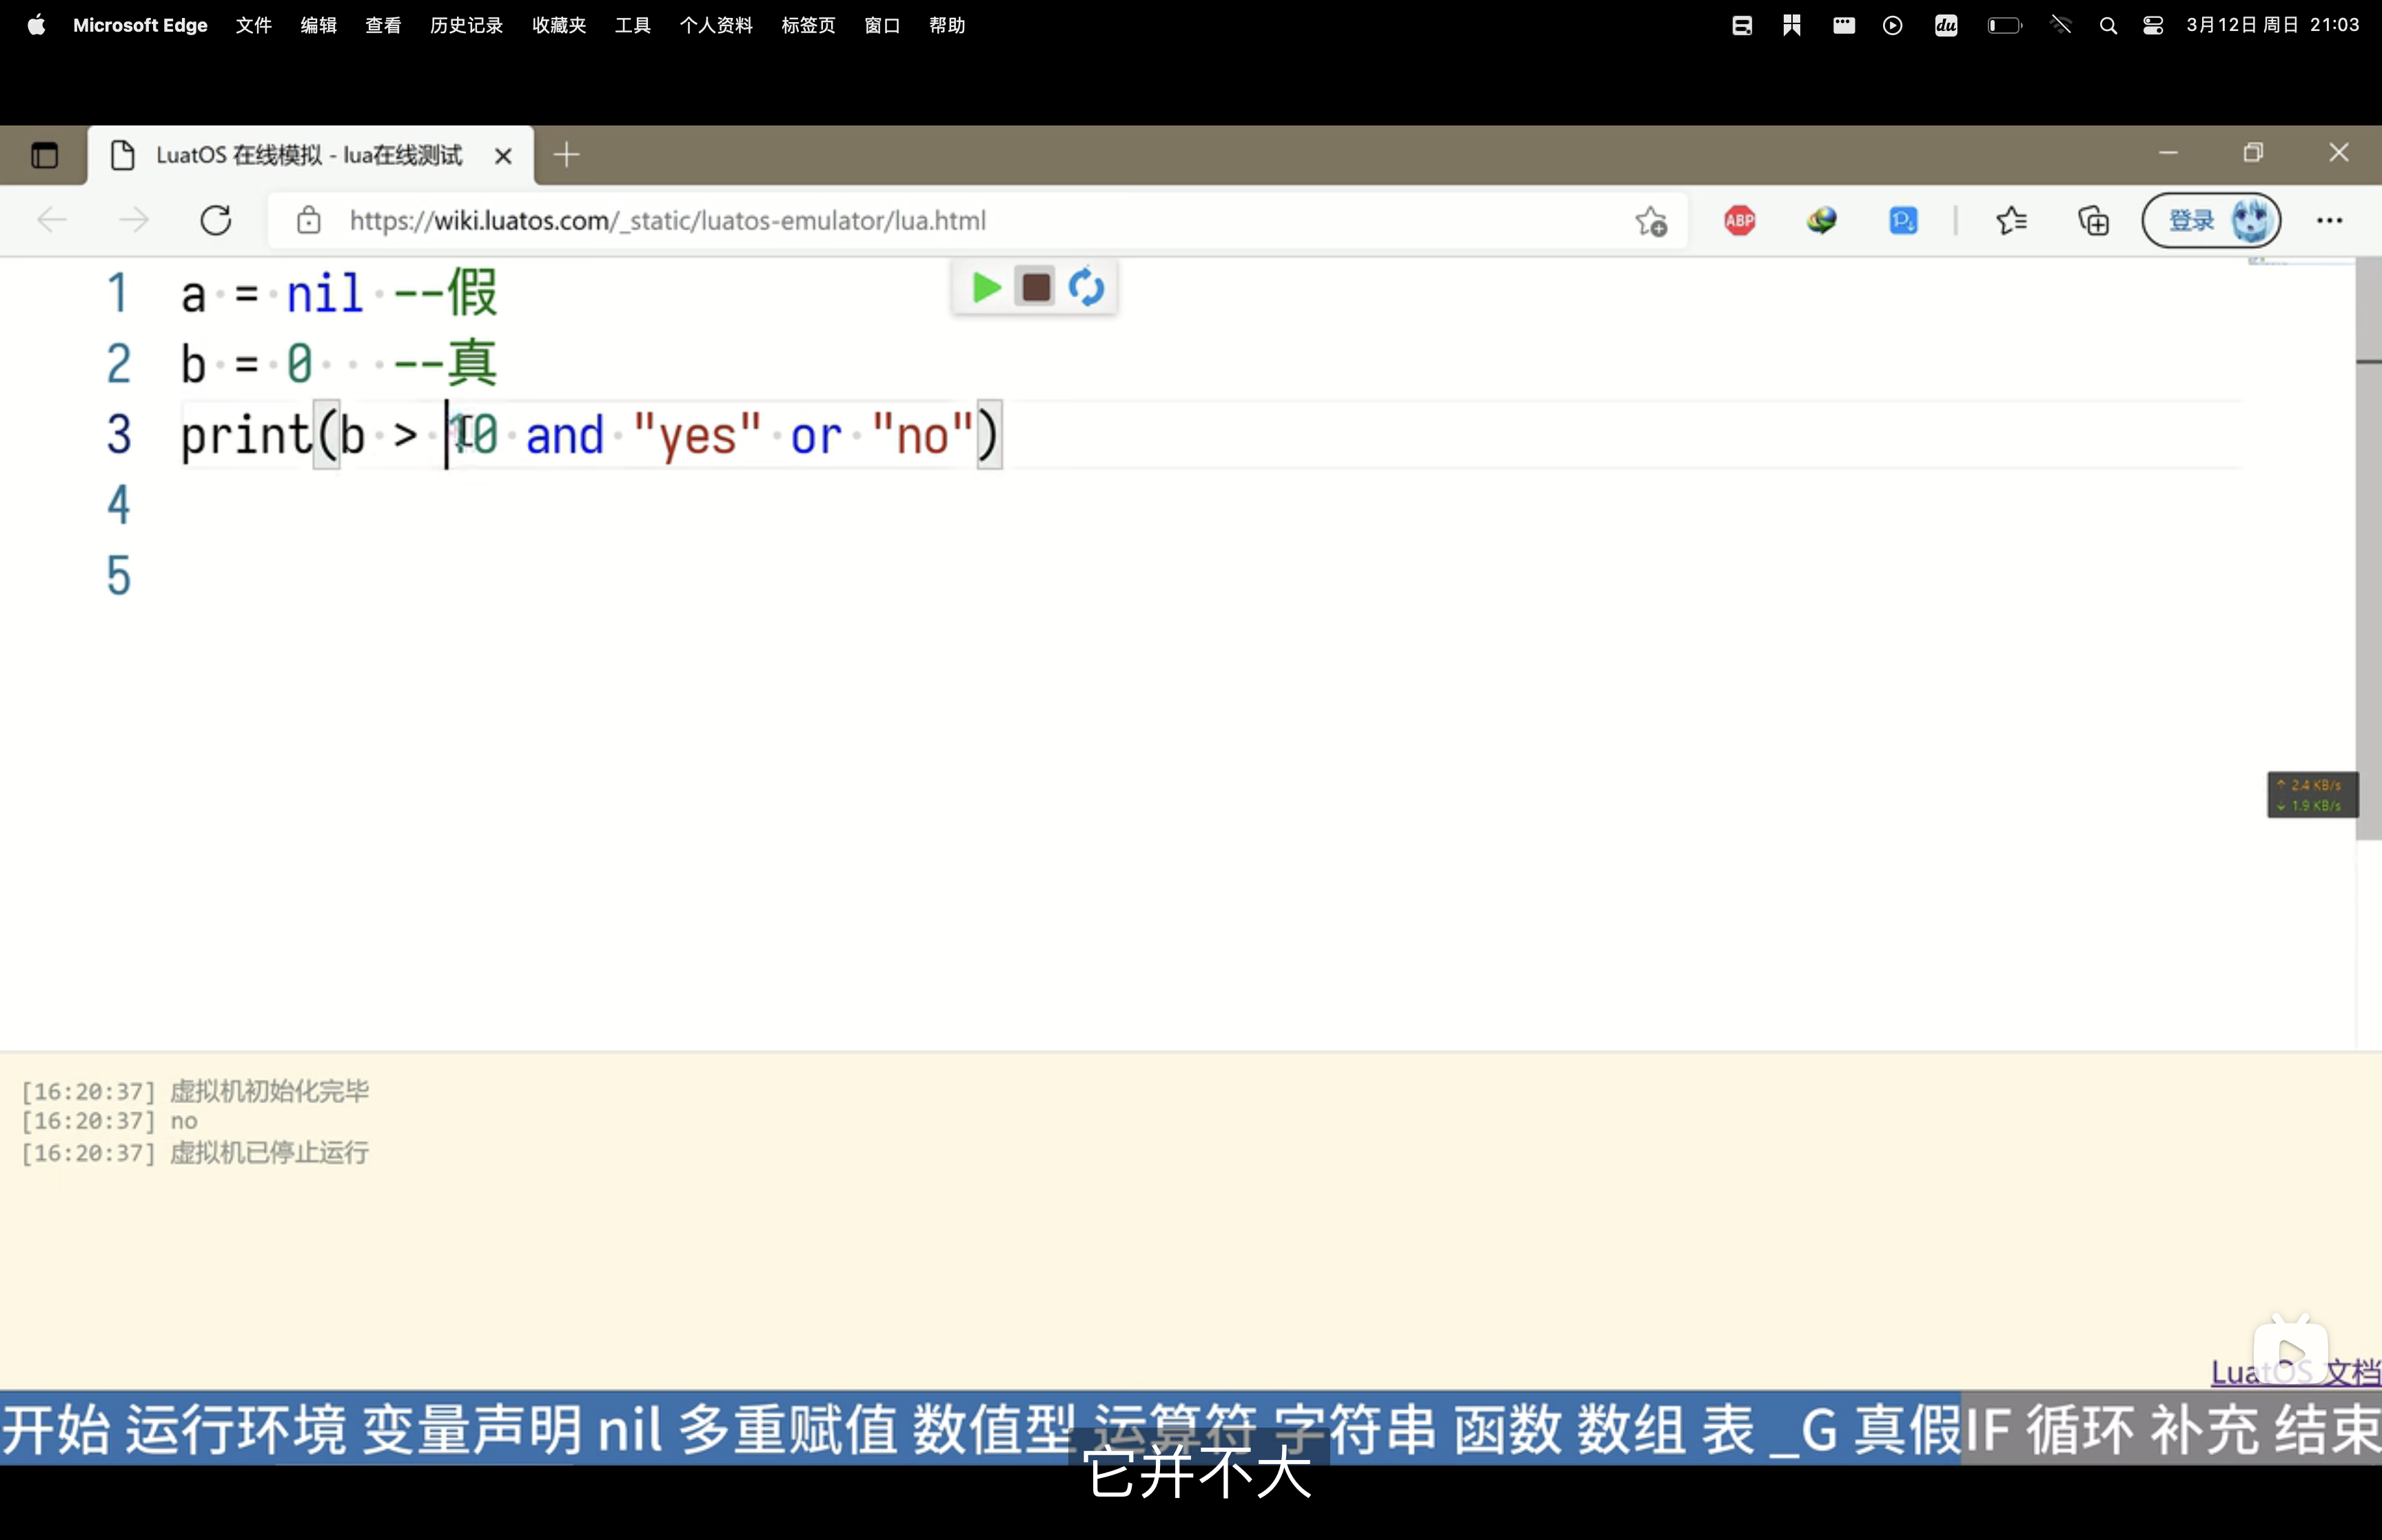The width and height of the screenshot is (2382, 1540).
Task: Open the ABP adblock extension
Action: coord(1739,220)
